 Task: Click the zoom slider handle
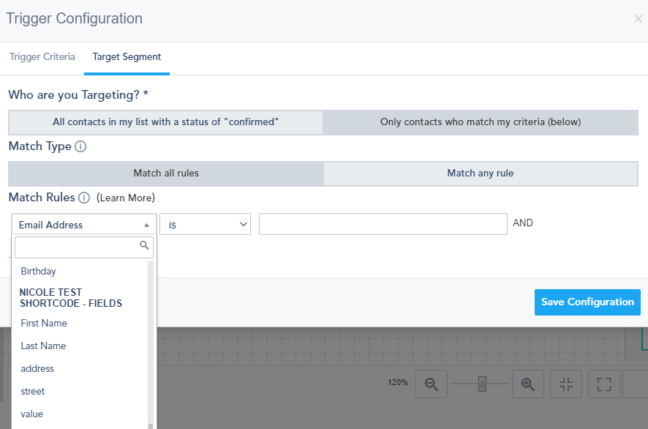482,384
